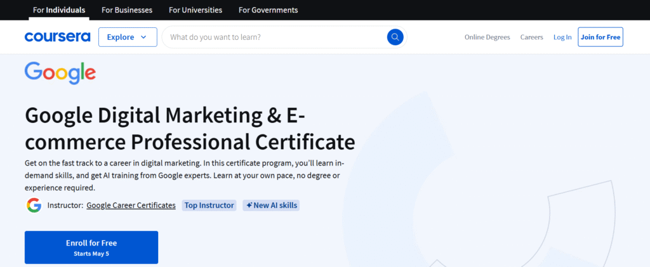
Task: Click the New AI skills badge
Action: point(271,205)
